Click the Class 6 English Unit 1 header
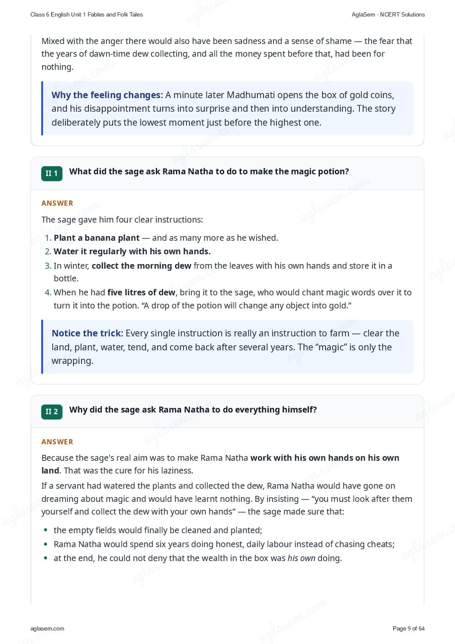The width and height of the screenshot is (455, 644). (87, 14)
